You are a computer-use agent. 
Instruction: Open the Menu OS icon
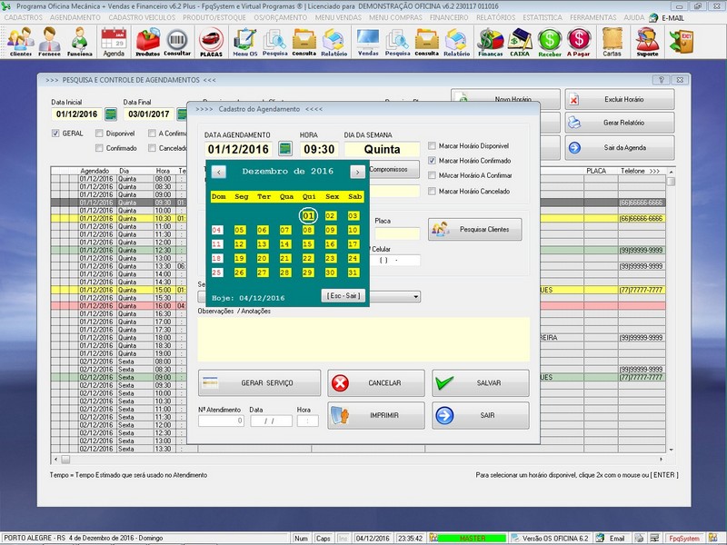[x=244, y=42]
